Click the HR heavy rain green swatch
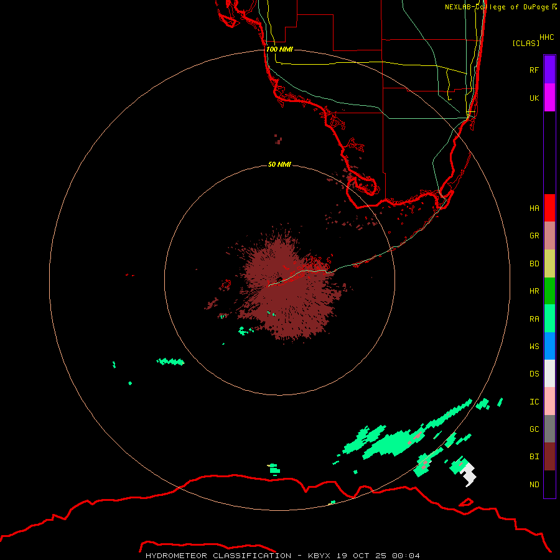The height and width of the screenshot is (560, 560). (549, 291)
